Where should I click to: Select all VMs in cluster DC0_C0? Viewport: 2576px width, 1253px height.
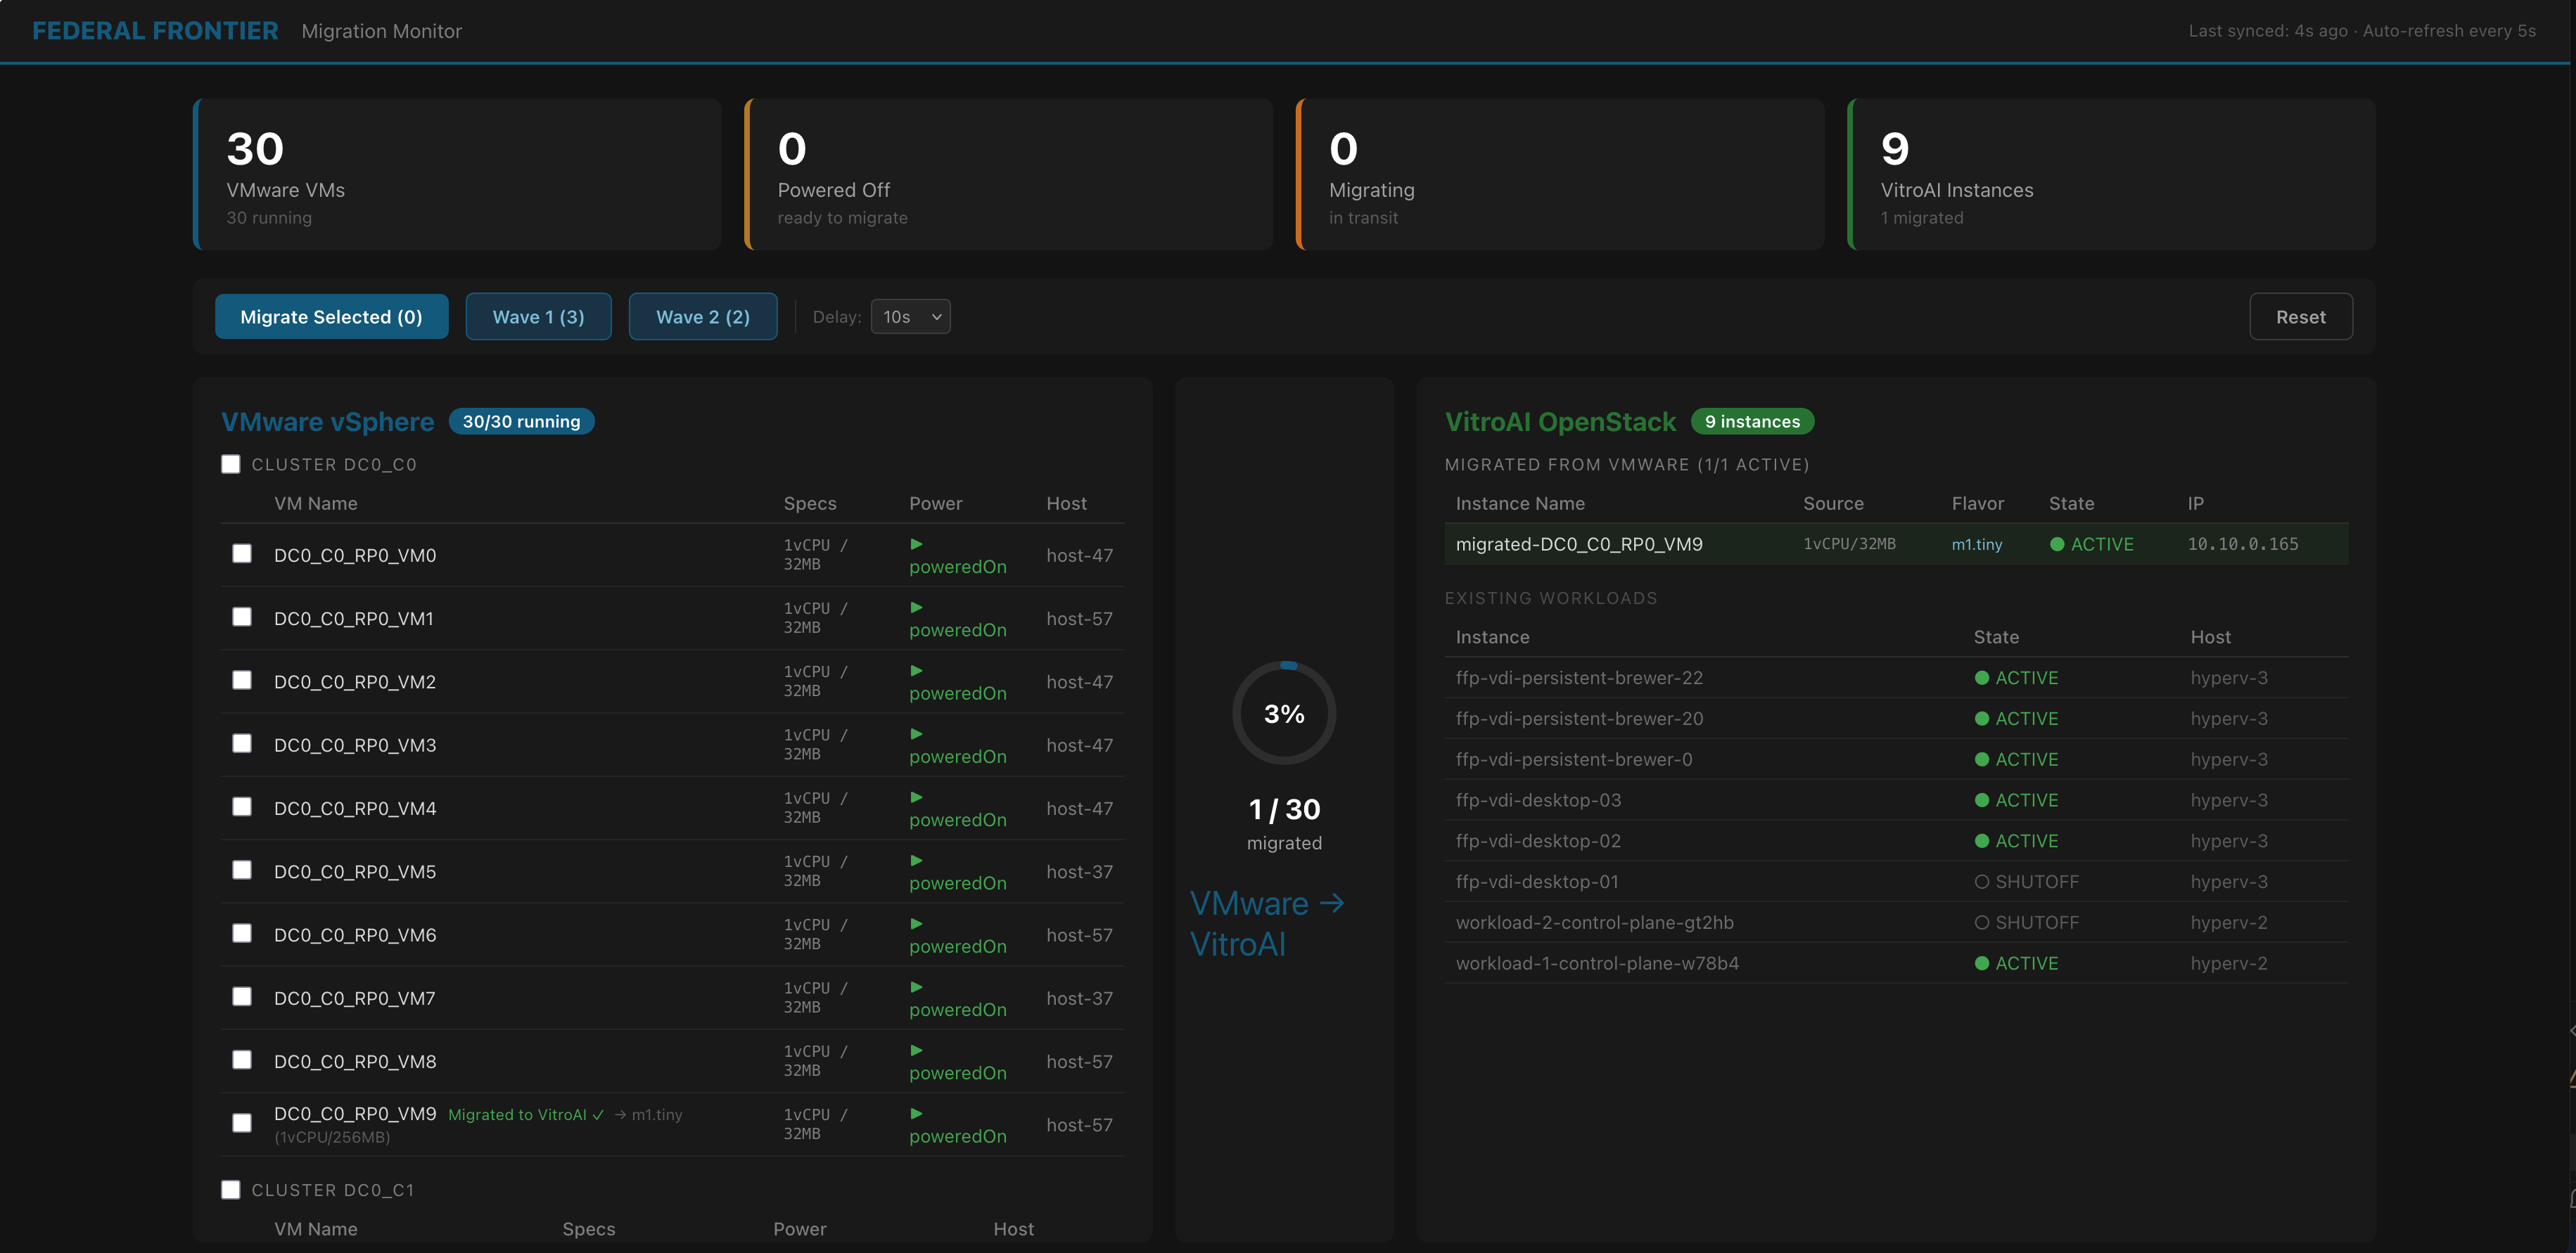231,465
